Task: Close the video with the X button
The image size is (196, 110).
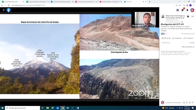Action: point(4,10)
